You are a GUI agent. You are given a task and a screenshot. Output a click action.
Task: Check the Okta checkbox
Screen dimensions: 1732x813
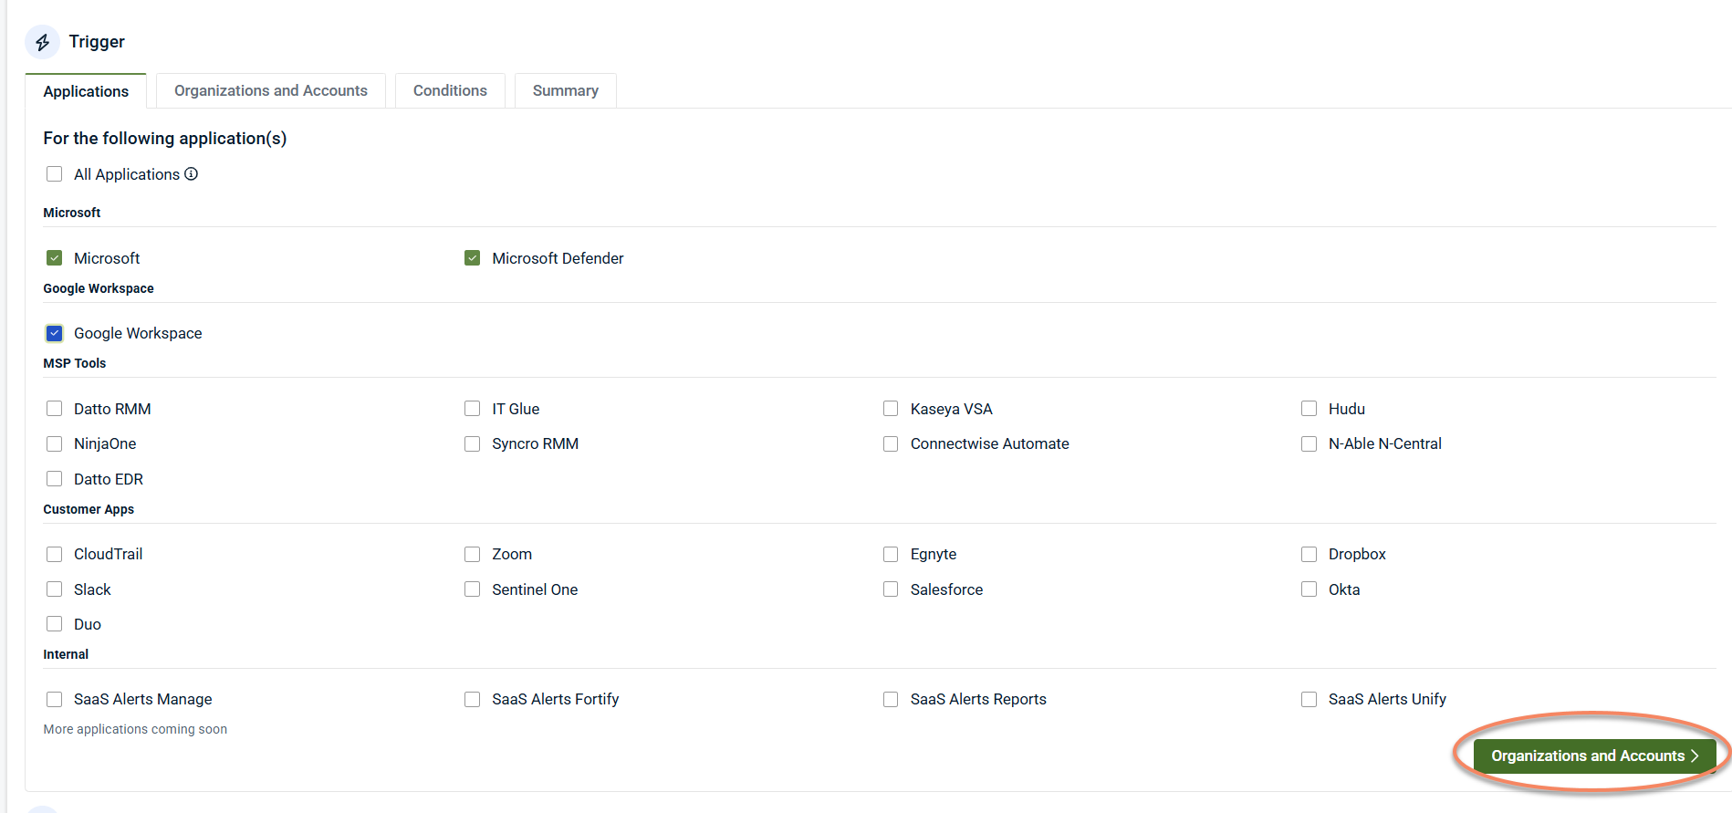click(x=1309, y=589)
